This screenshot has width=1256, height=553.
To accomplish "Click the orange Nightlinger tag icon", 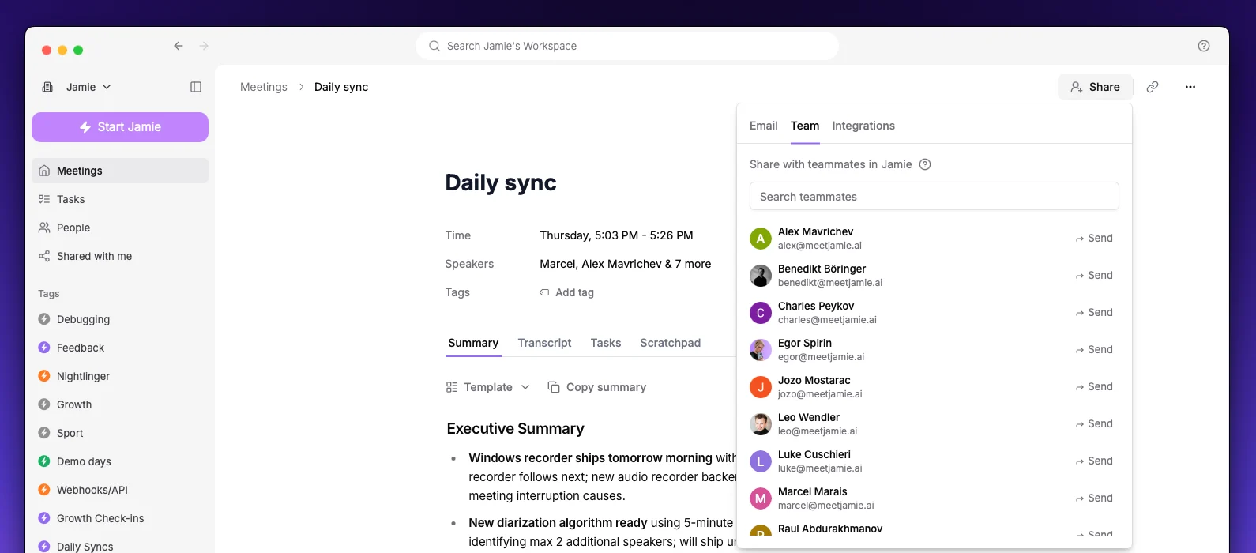I will 44,376.
